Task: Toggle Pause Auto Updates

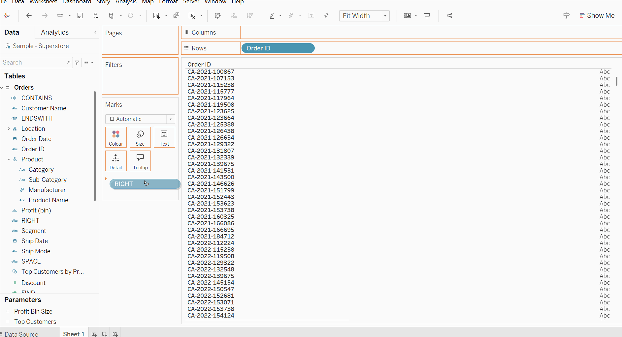Action: click(111, 15)
